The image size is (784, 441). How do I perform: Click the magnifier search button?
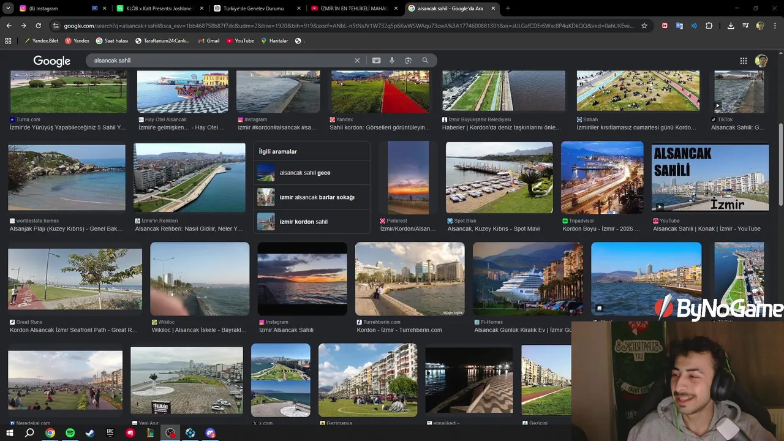425,61
